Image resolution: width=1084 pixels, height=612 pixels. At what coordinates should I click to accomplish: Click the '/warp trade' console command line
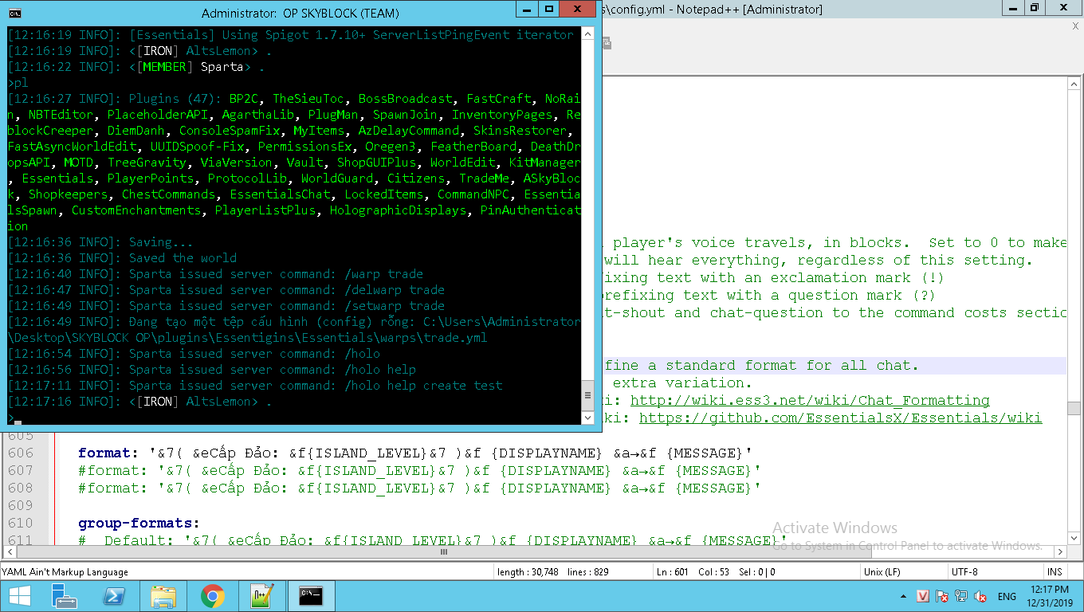tap(215, 274)
